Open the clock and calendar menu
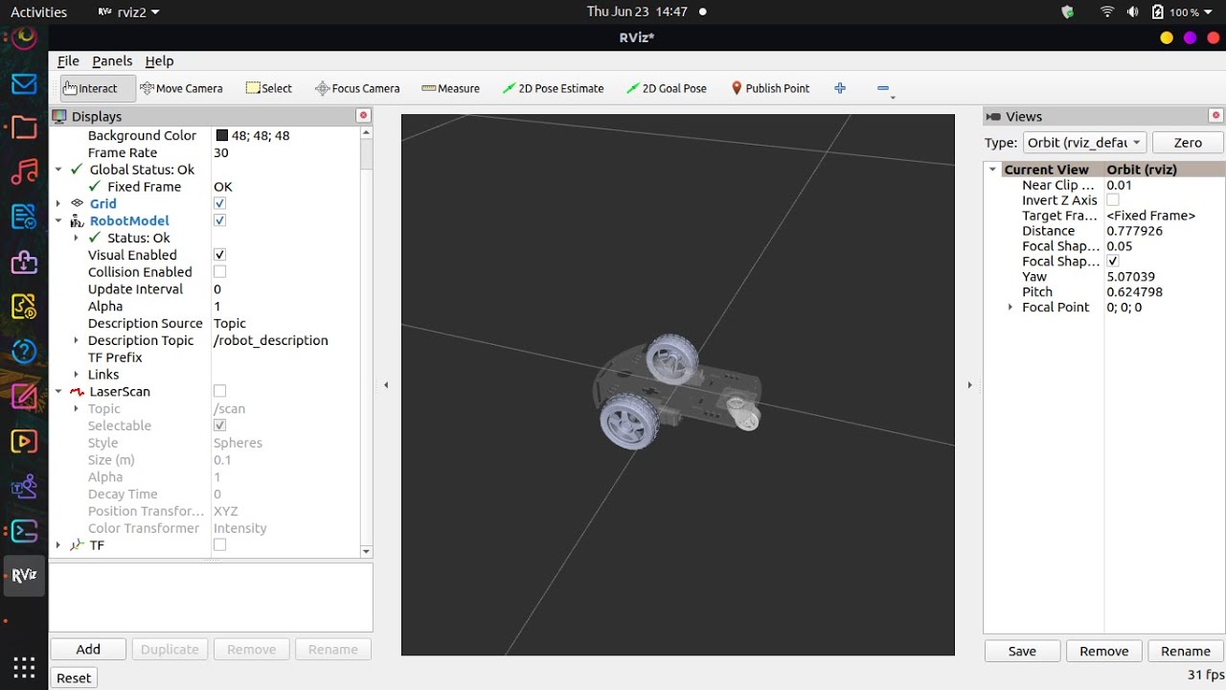The height and width of the screenshot is (690, 1226). tap(637, 12)
